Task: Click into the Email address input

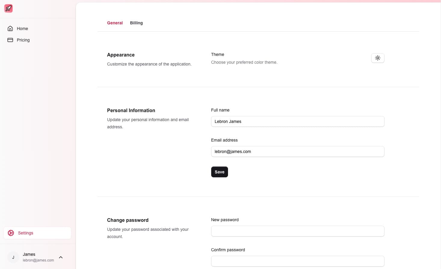Action: click(x=297, y=151)
